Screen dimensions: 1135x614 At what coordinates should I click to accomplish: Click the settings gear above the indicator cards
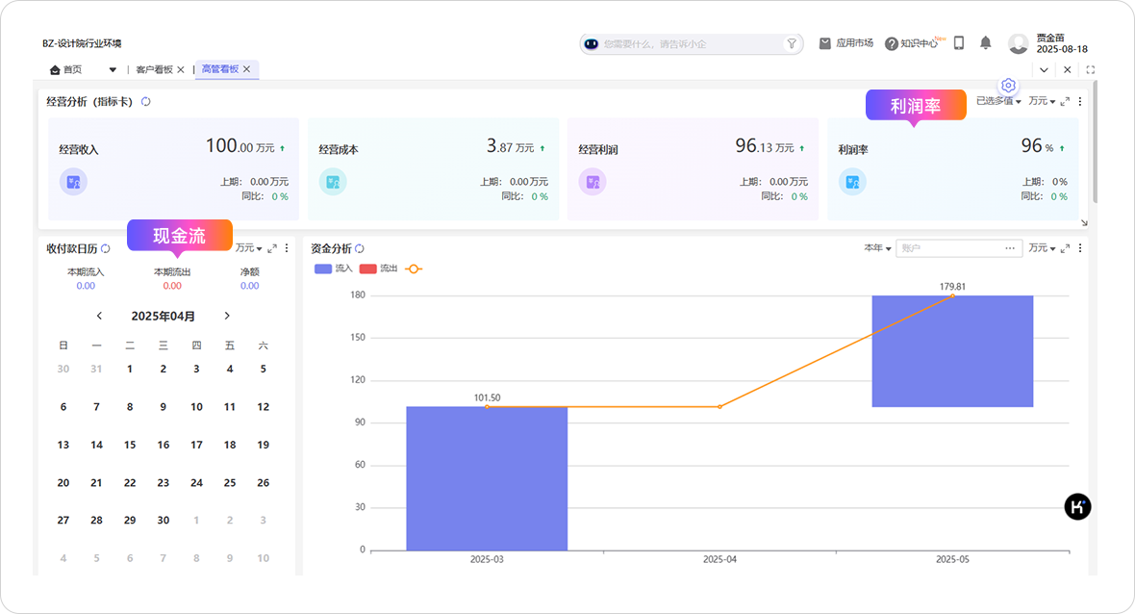(x=1008, y=86)
